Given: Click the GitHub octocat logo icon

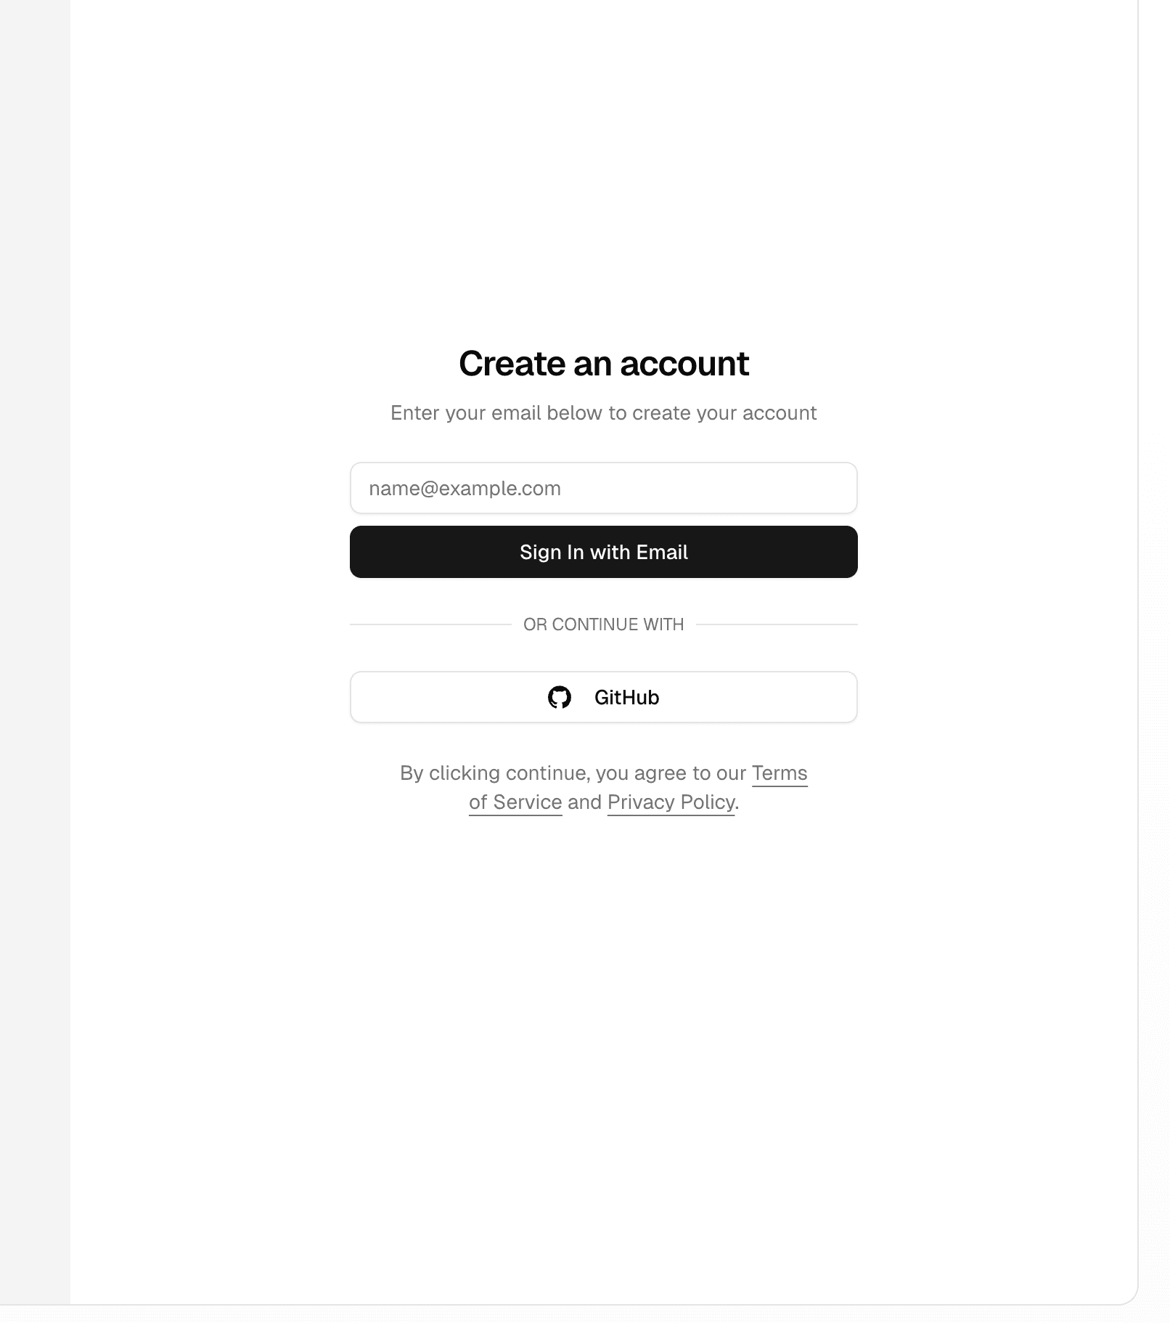Looking at the screenshot, I should click(559, 697).
